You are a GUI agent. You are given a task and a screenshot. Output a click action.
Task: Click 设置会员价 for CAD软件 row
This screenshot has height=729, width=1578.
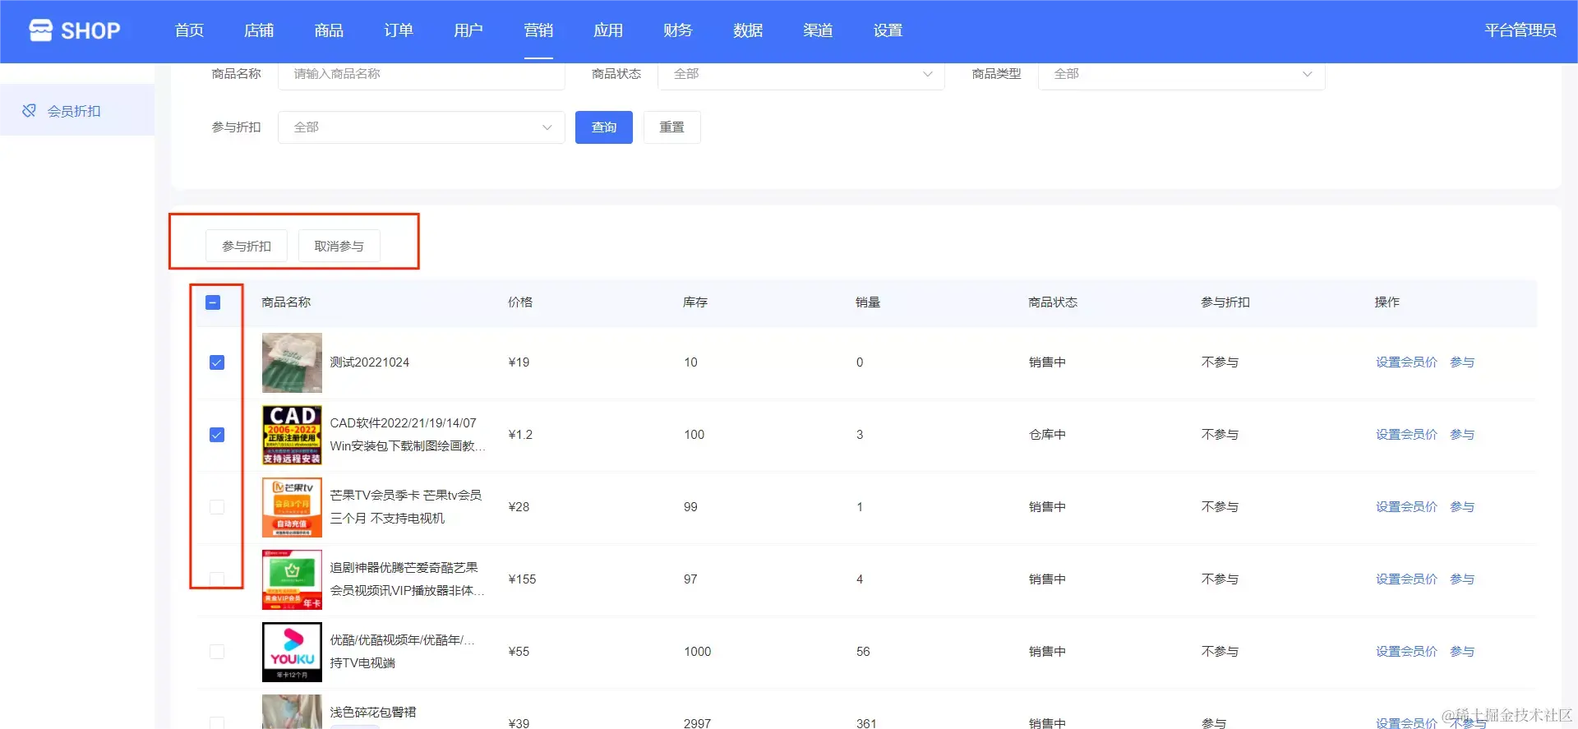pyautogui.click(x=1406, y=435)
